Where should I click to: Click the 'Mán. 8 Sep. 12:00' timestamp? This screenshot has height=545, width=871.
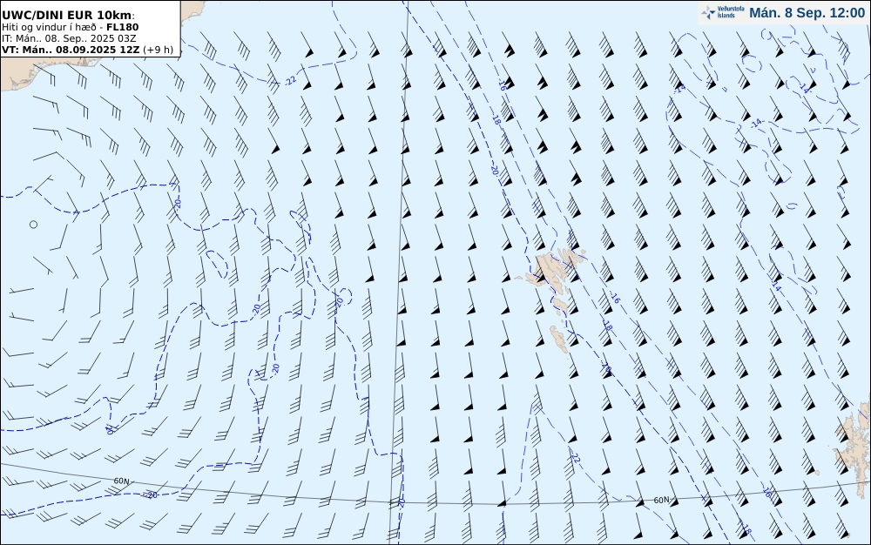[807, 13]
